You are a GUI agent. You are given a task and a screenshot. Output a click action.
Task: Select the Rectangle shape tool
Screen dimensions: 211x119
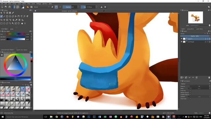point(7,16)
